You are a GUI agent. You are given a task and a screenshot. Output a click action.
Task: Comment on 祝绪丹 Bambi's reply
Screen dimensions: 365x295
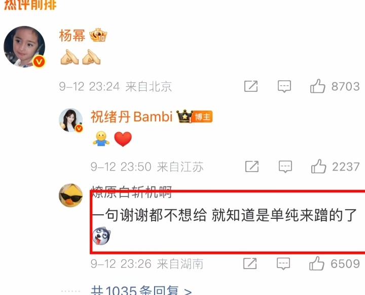click(x=285, y=167)
